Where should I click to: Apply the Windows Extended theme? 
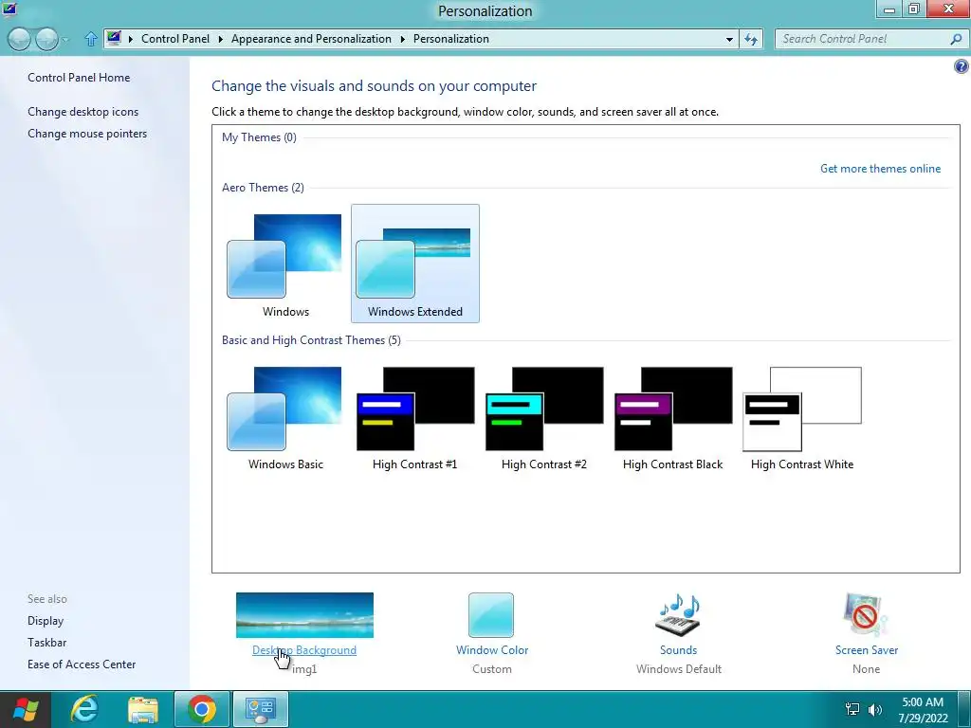coord(415,264)
